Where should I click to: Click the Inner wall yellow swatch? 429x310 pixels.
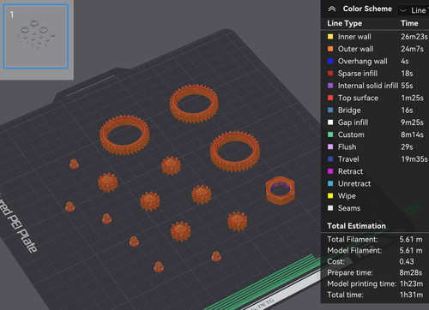point(330,37)
